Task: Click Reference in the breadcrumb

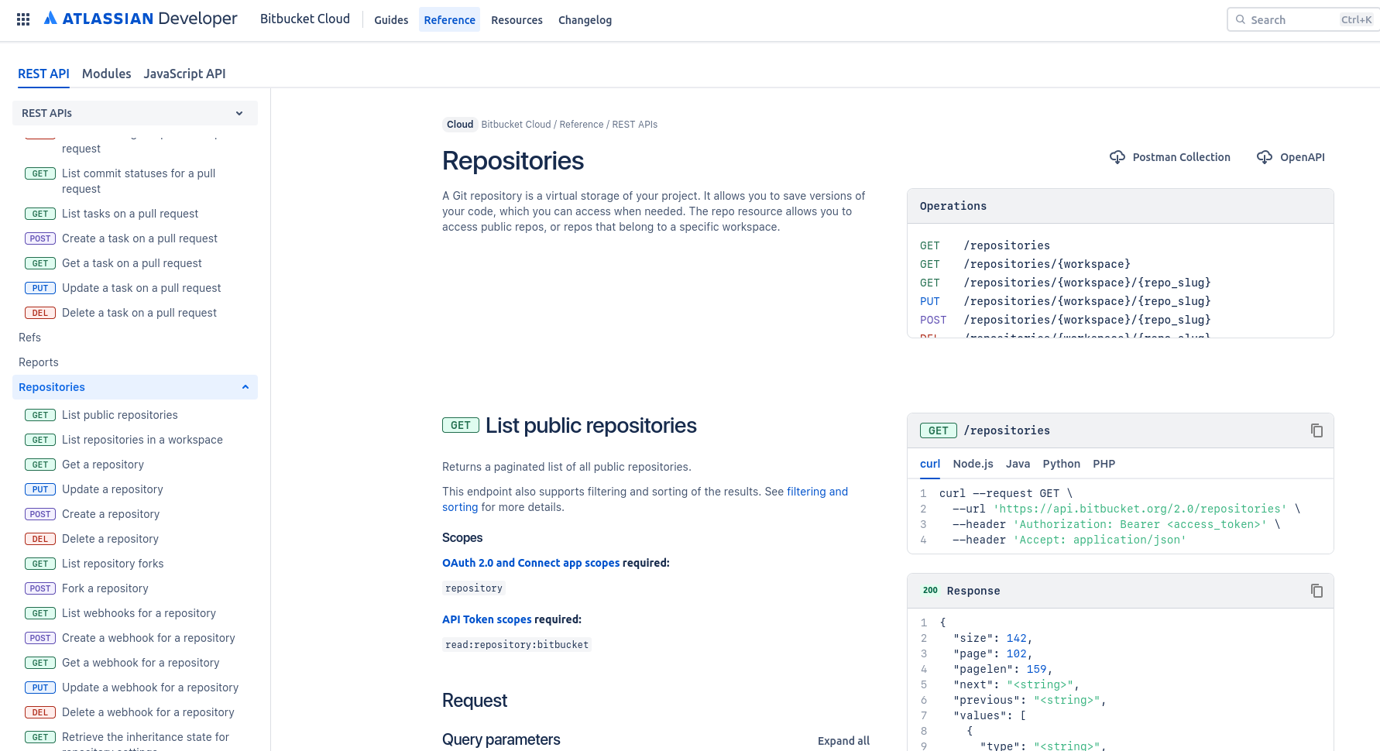Action: [x=581, y=125]
